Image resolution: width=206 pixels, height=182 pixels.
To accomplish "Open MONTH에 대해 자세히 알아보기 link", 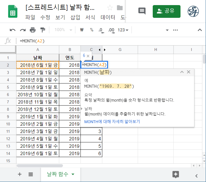I will [x=112, y=121].
